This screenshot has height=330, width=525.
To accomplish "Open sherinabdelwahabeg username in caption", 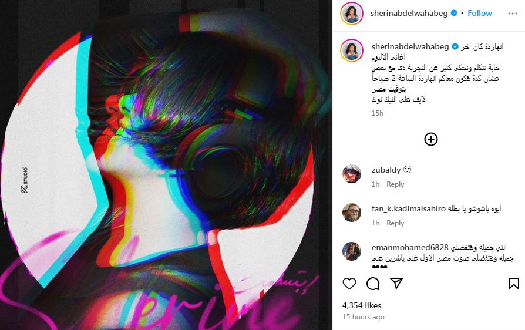I will tap(410, 46).
